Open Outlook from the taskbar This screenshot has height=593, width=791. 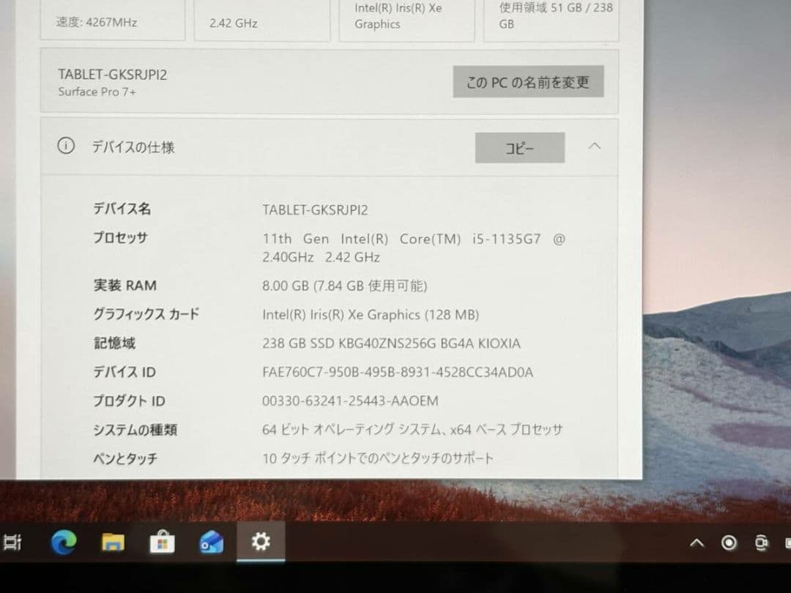[x=211, y=542]
